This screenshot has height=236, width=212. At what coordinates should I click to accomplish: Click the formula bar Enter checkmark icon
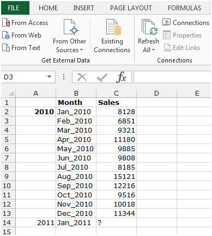(x=102, y=77)
